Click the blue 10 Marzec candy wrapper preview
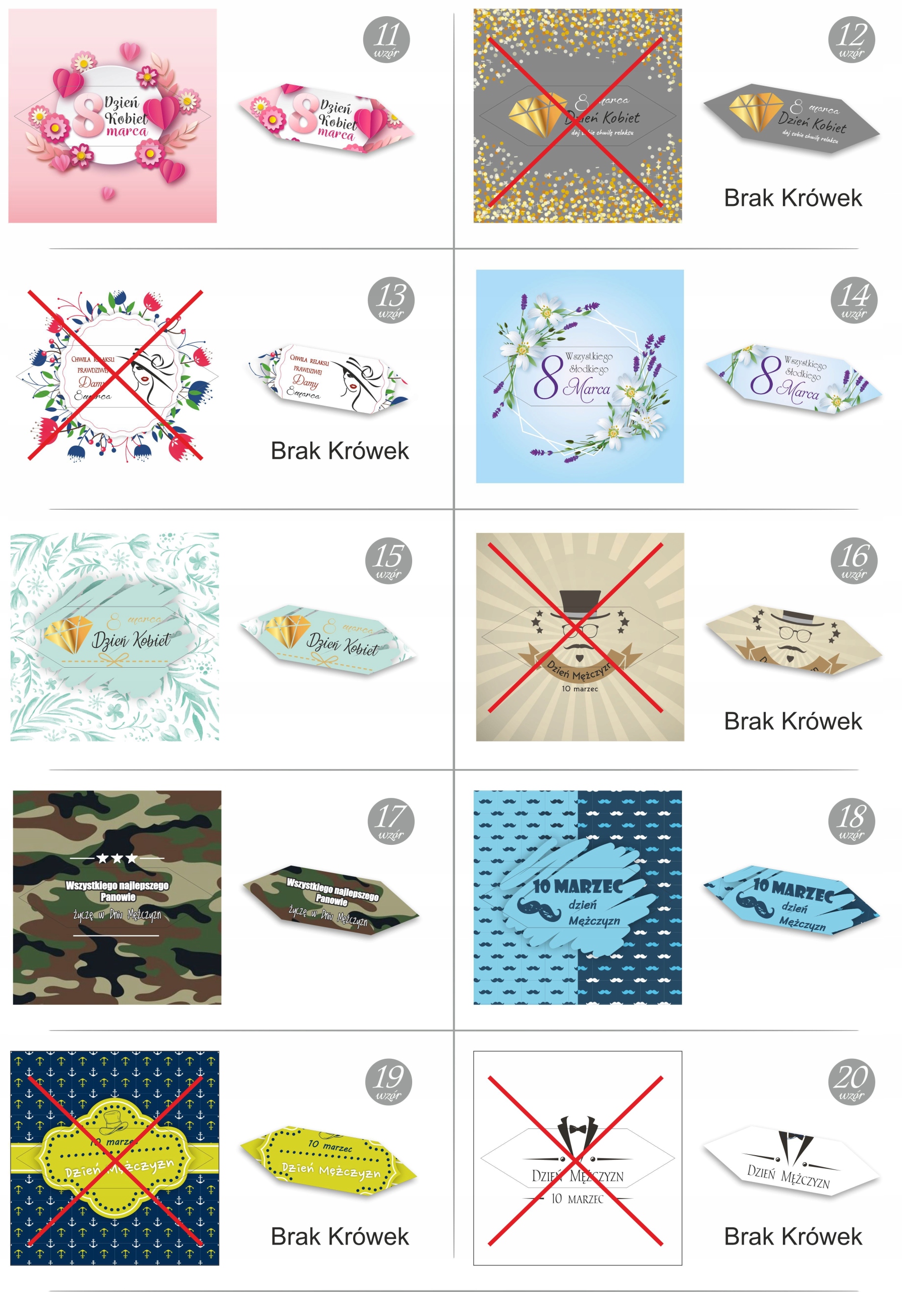Image resolution: width=902 pixels, height=1292 pixels. tap(792, 900)
